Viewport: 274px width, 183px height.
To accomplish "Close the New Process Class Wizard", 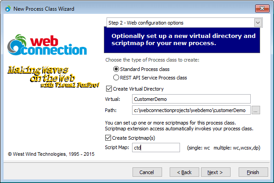I will (262, 8).
